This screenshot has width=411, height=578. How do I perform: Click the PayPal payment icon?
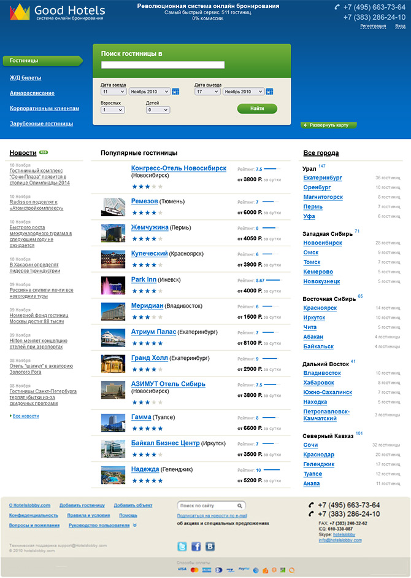click(244, 569)
